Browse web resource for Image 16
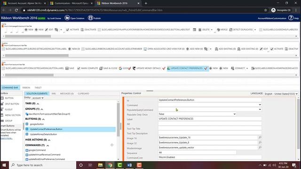The image size is (301, 169). pyautogui.click(x=260, y=138)
